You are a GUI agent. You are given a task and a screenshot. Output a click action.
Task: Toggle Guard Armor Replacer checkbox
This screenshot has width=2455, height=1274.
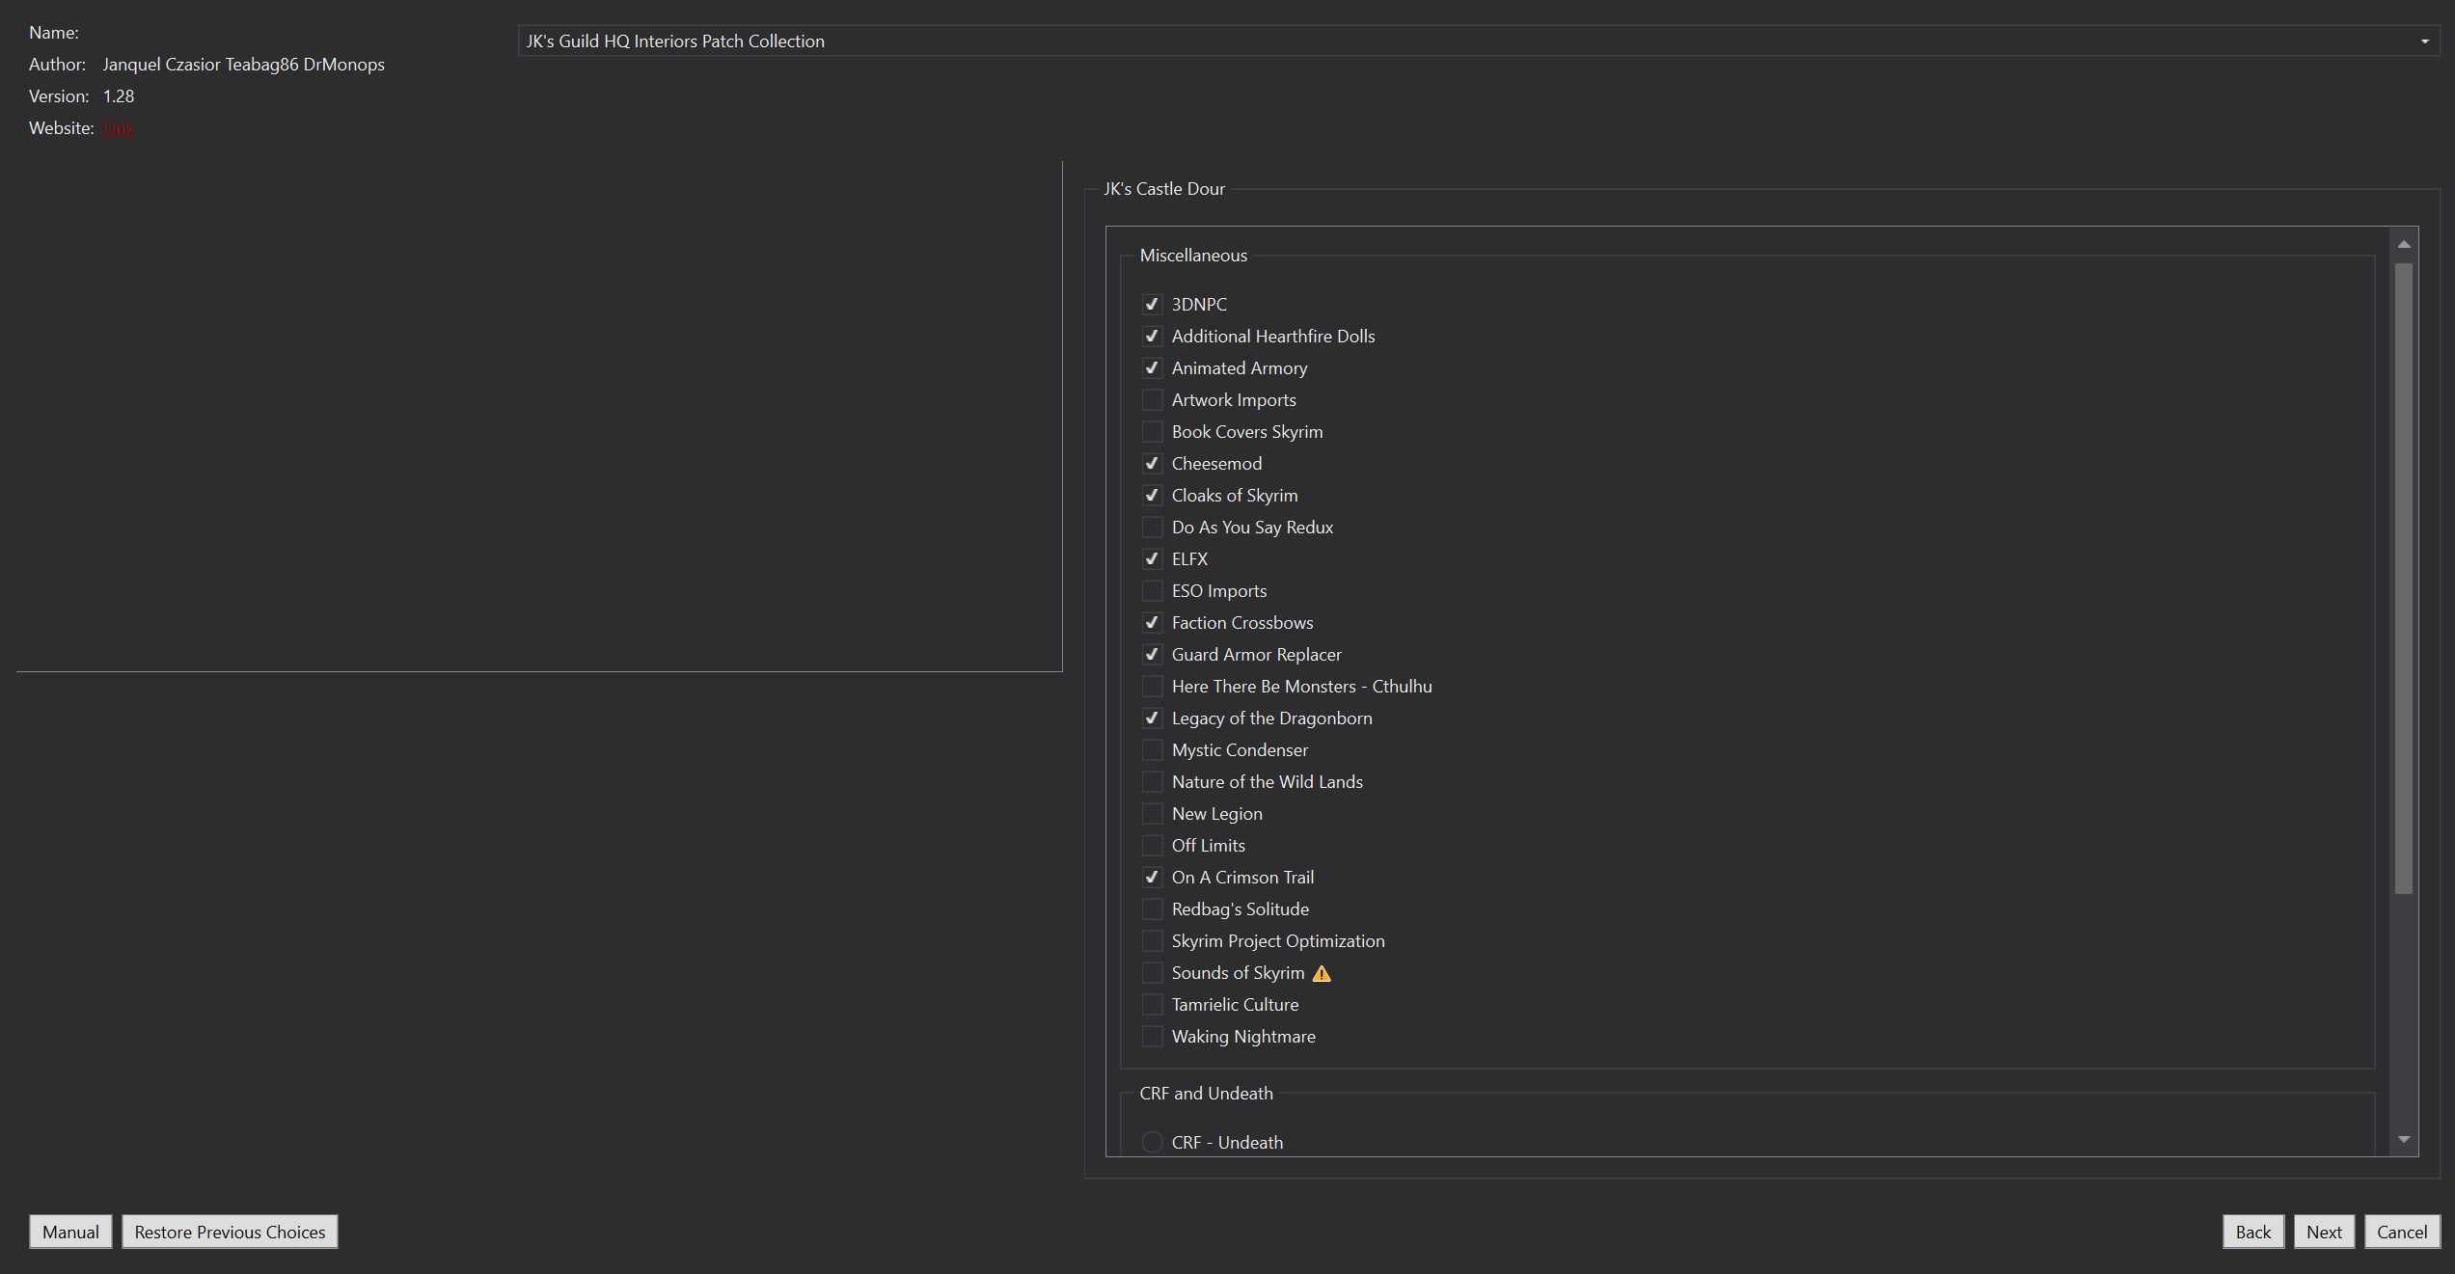[1152, 654]
